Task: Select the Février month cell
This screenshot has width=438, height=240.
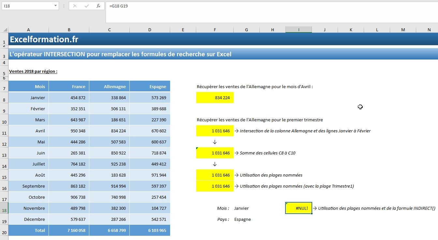Action: [x=28, y=109]
